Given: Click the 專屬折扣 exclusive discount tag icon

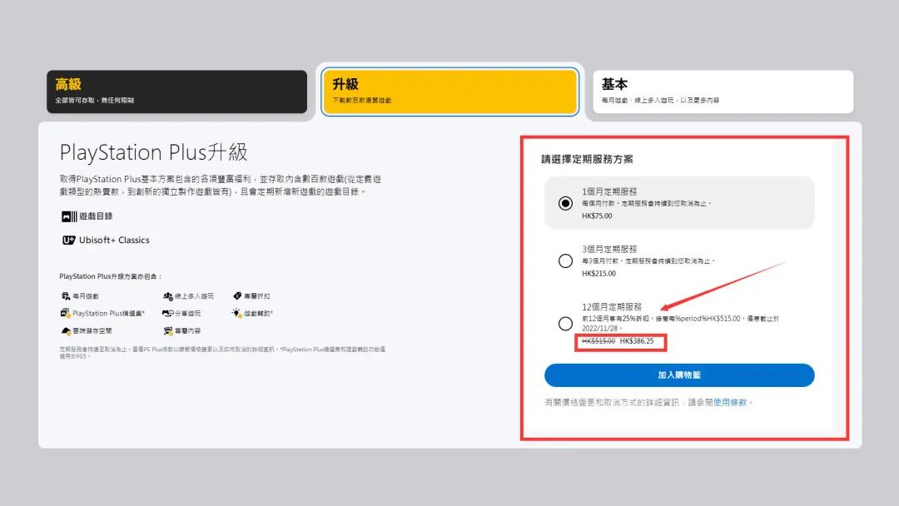Looking at the screenshot, I should point(237,296).
